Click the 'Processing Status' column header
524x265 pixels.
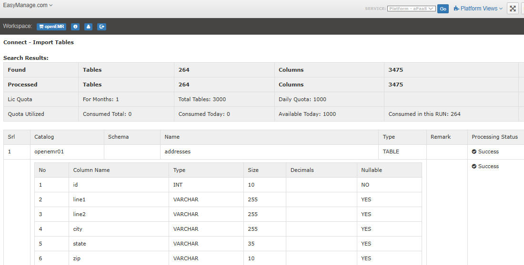pyautogui.click(x=495, y=137)
